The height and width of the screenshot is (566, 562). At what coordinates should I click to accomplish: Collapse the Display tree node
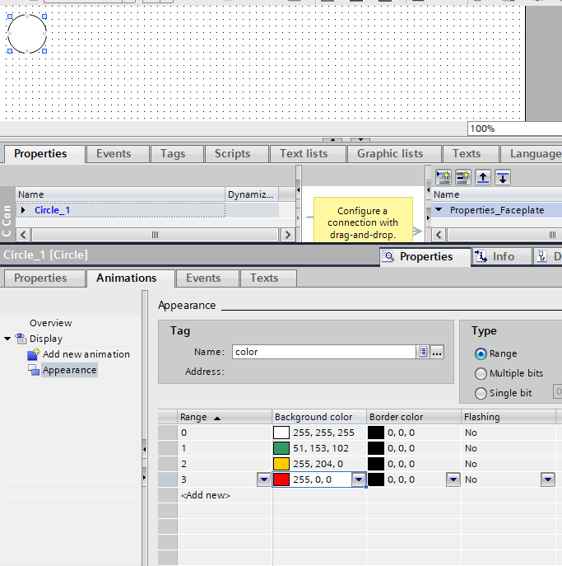pos(7,339)
